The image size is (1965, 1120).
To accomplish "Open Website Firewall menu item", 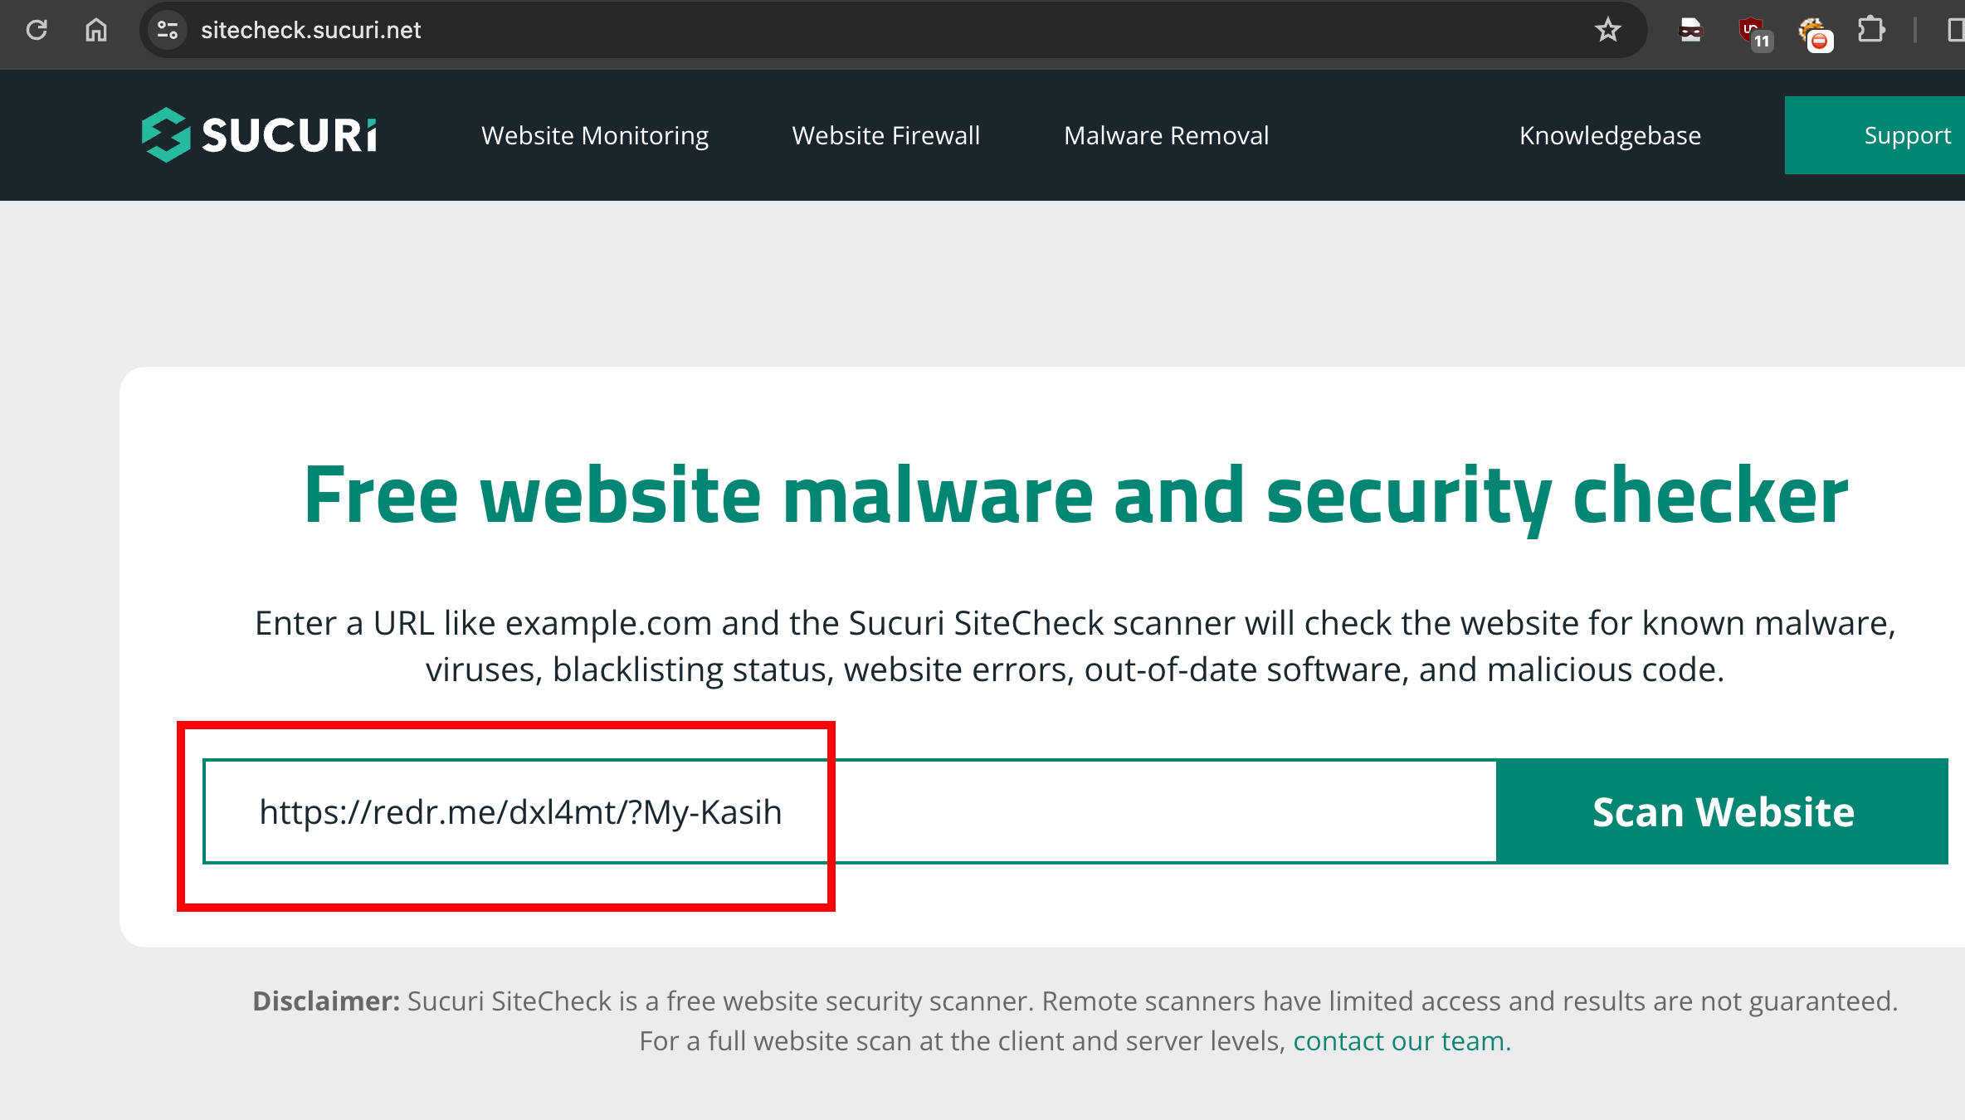I will 885,135.
